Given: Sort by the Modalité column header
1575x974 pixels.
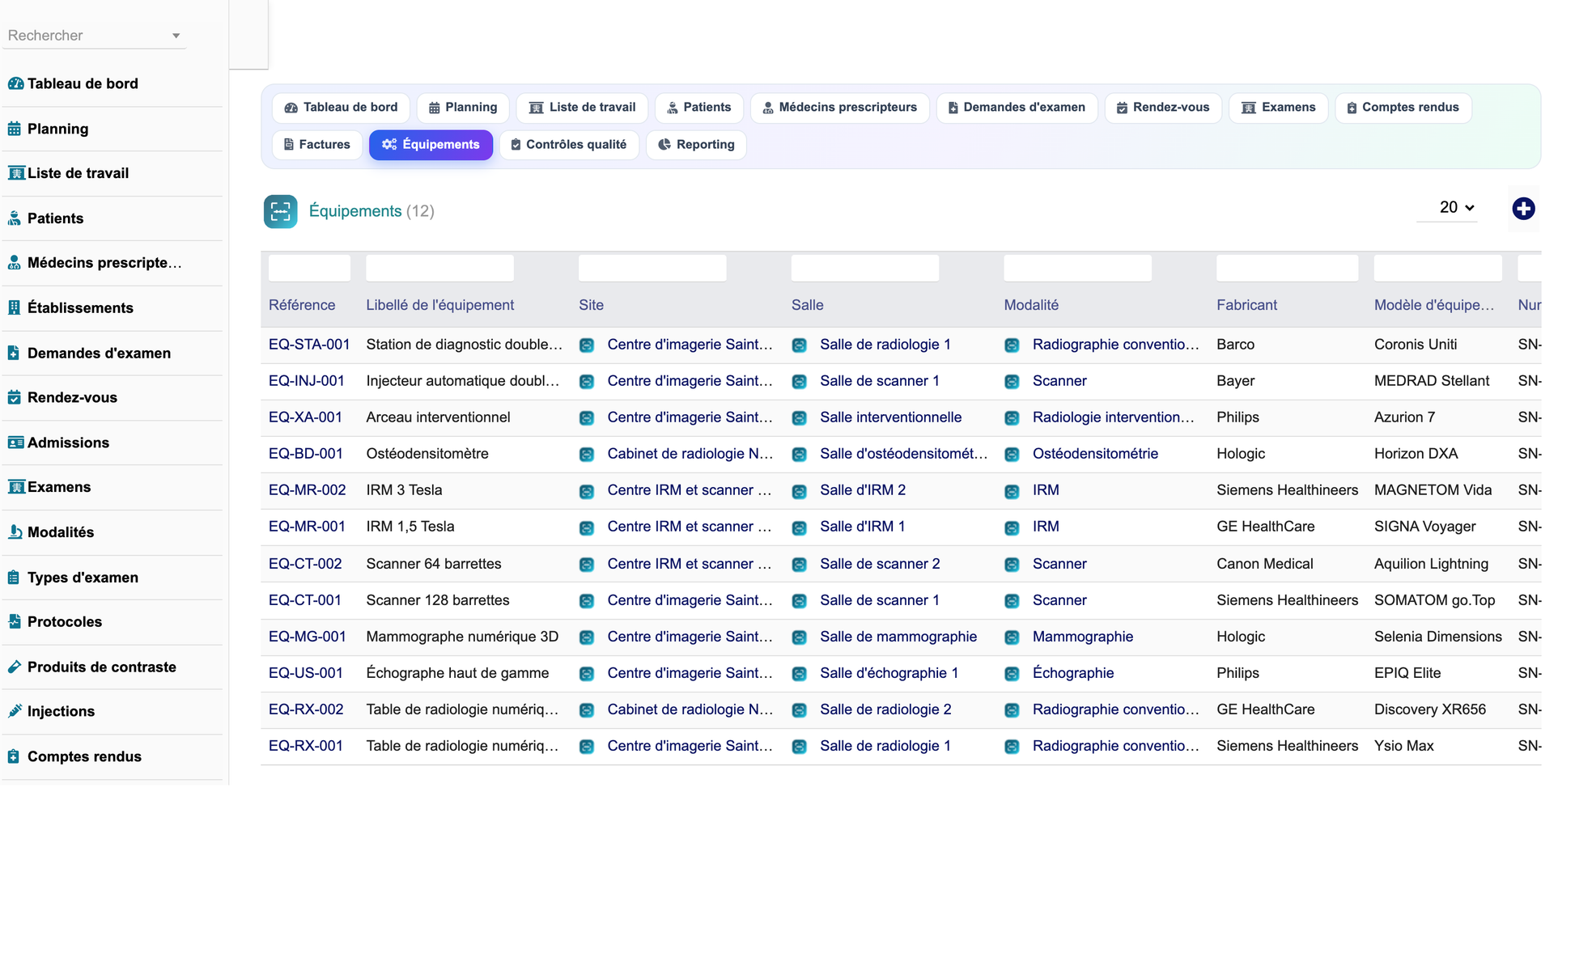Looking at the screenshot, I should point(1031,305).
